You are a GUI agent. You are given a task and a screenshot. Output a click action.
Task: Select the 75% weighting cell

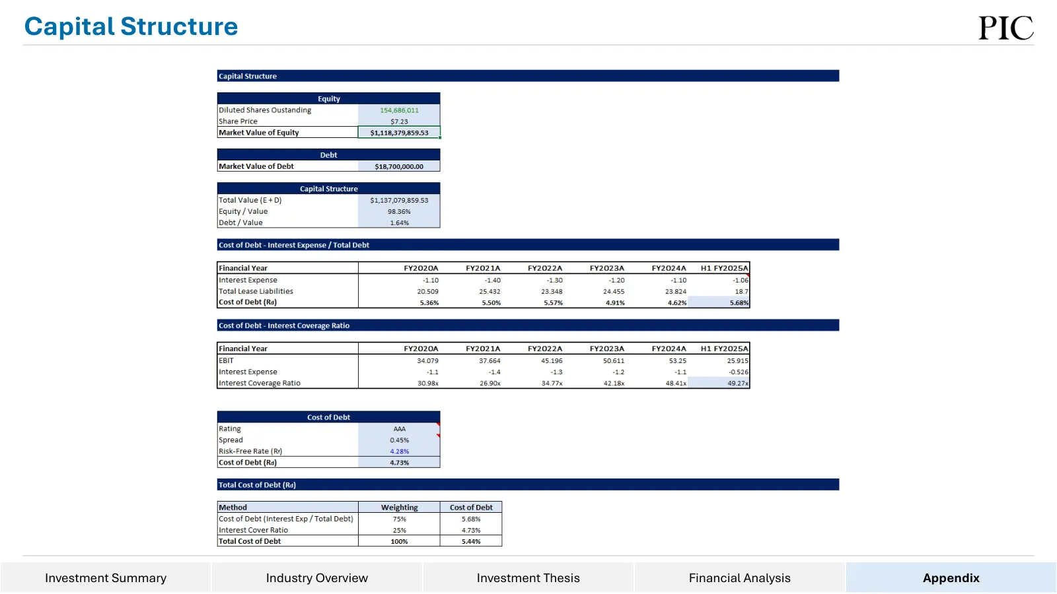[x=399, y=519]
